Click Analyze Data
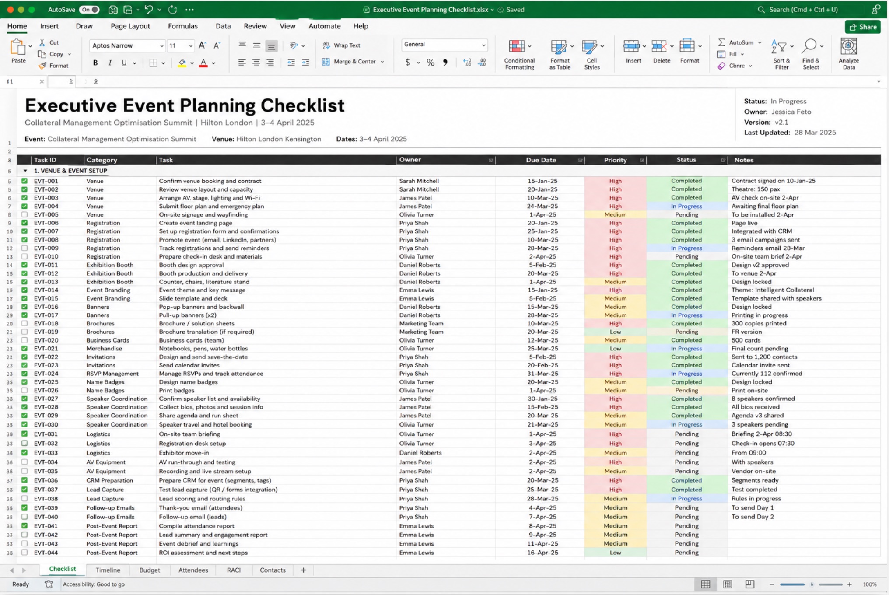Image resolution: width=889 pixels, height=595 pixels. click(x=849, y=55)
